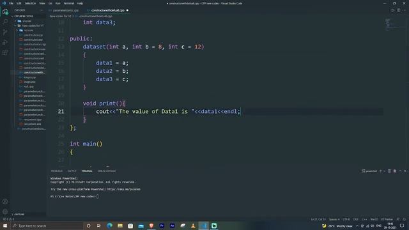
Task: Open the View menu
Action: pos(42,3)
